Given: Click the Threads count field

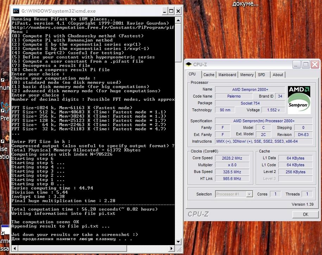Looking at the screenshot, I should (307, 194).
